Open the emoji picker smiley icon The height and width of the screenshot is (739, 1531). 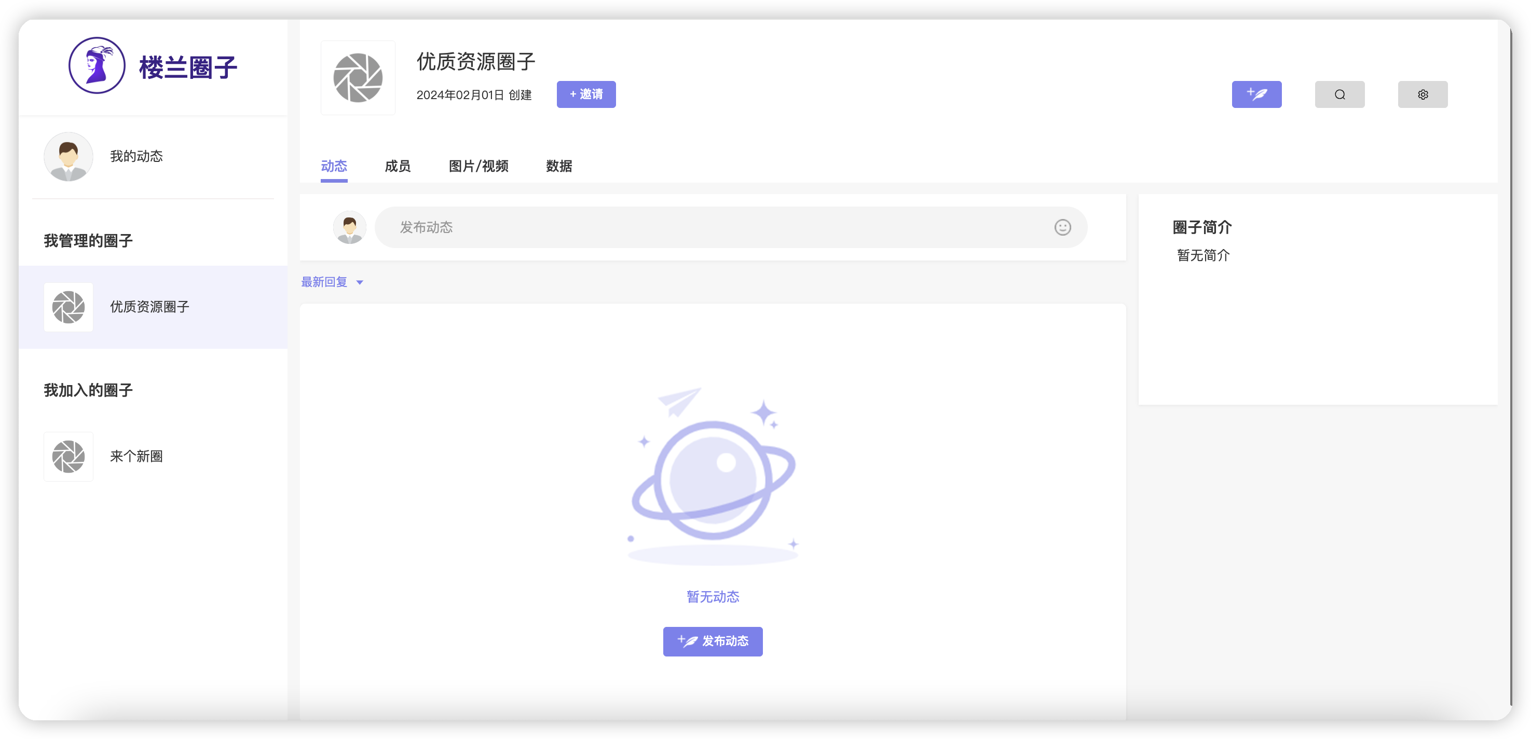1063,227
